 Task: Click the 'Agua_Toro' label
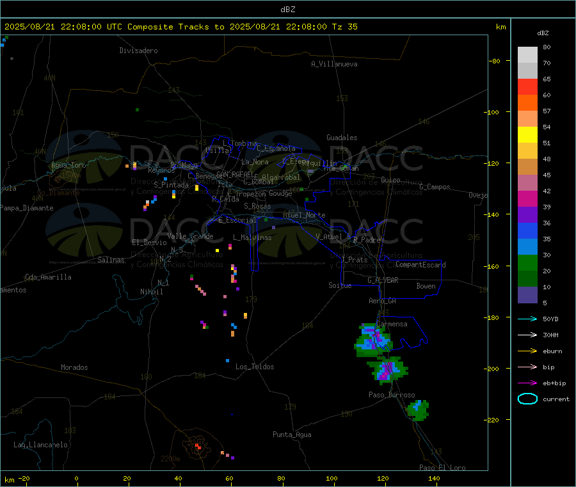coord(68,165)
